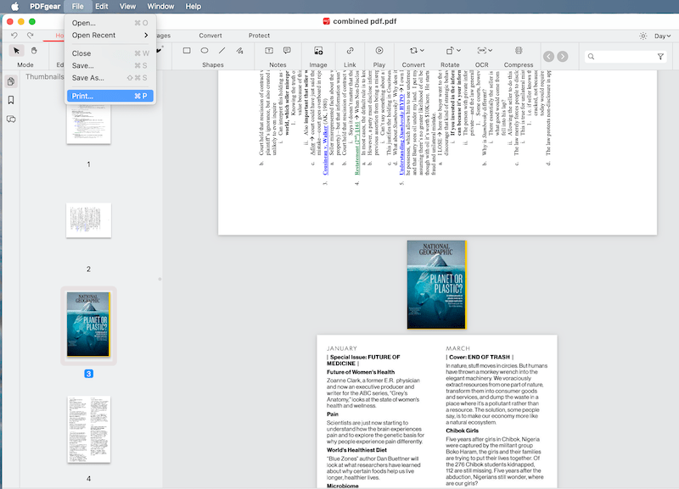The width and height of the screenshot is (679, 489).
Task: Go to previous view with left arrow
Action: click(x=548, y=56)
